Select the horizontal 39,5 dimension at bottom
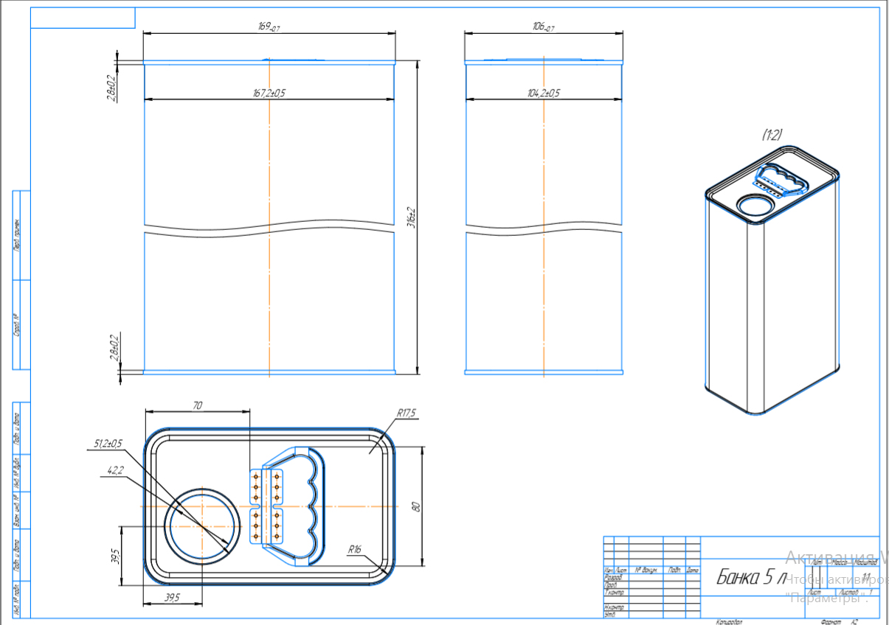889x625 pixels. [x=171, y=598]
